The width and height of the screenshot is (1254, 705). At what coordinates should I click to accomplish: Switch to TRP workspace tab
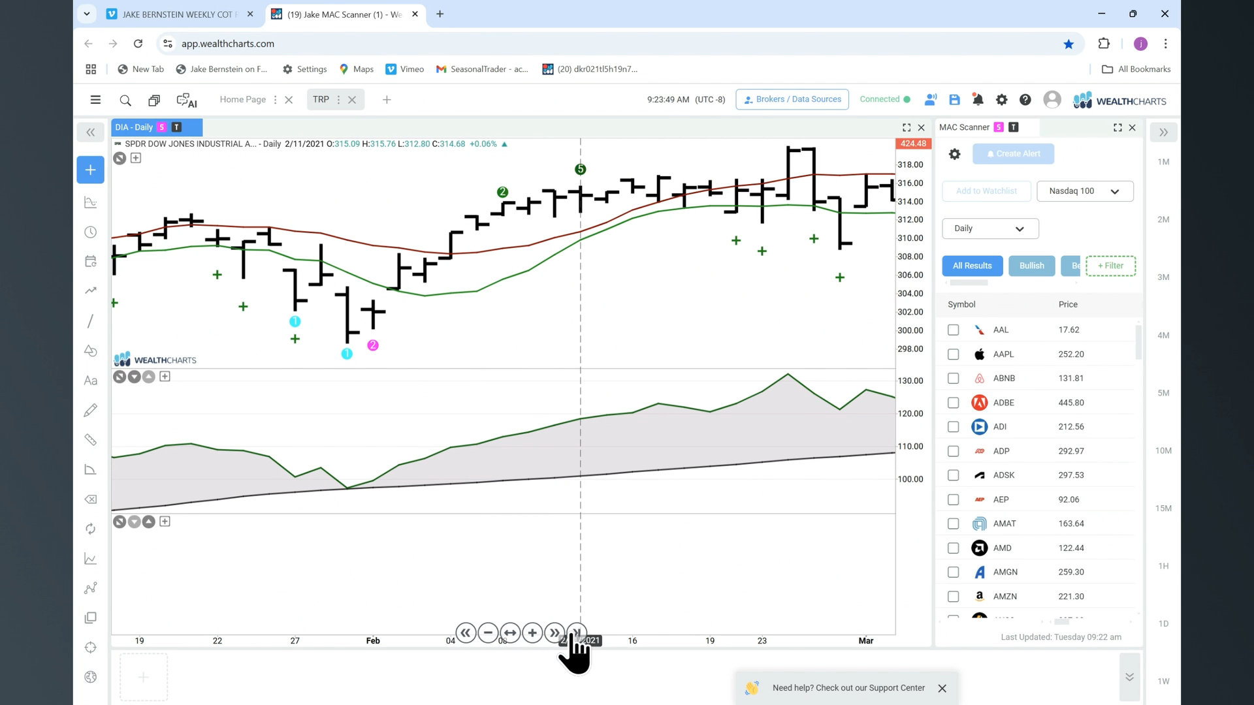321,99
